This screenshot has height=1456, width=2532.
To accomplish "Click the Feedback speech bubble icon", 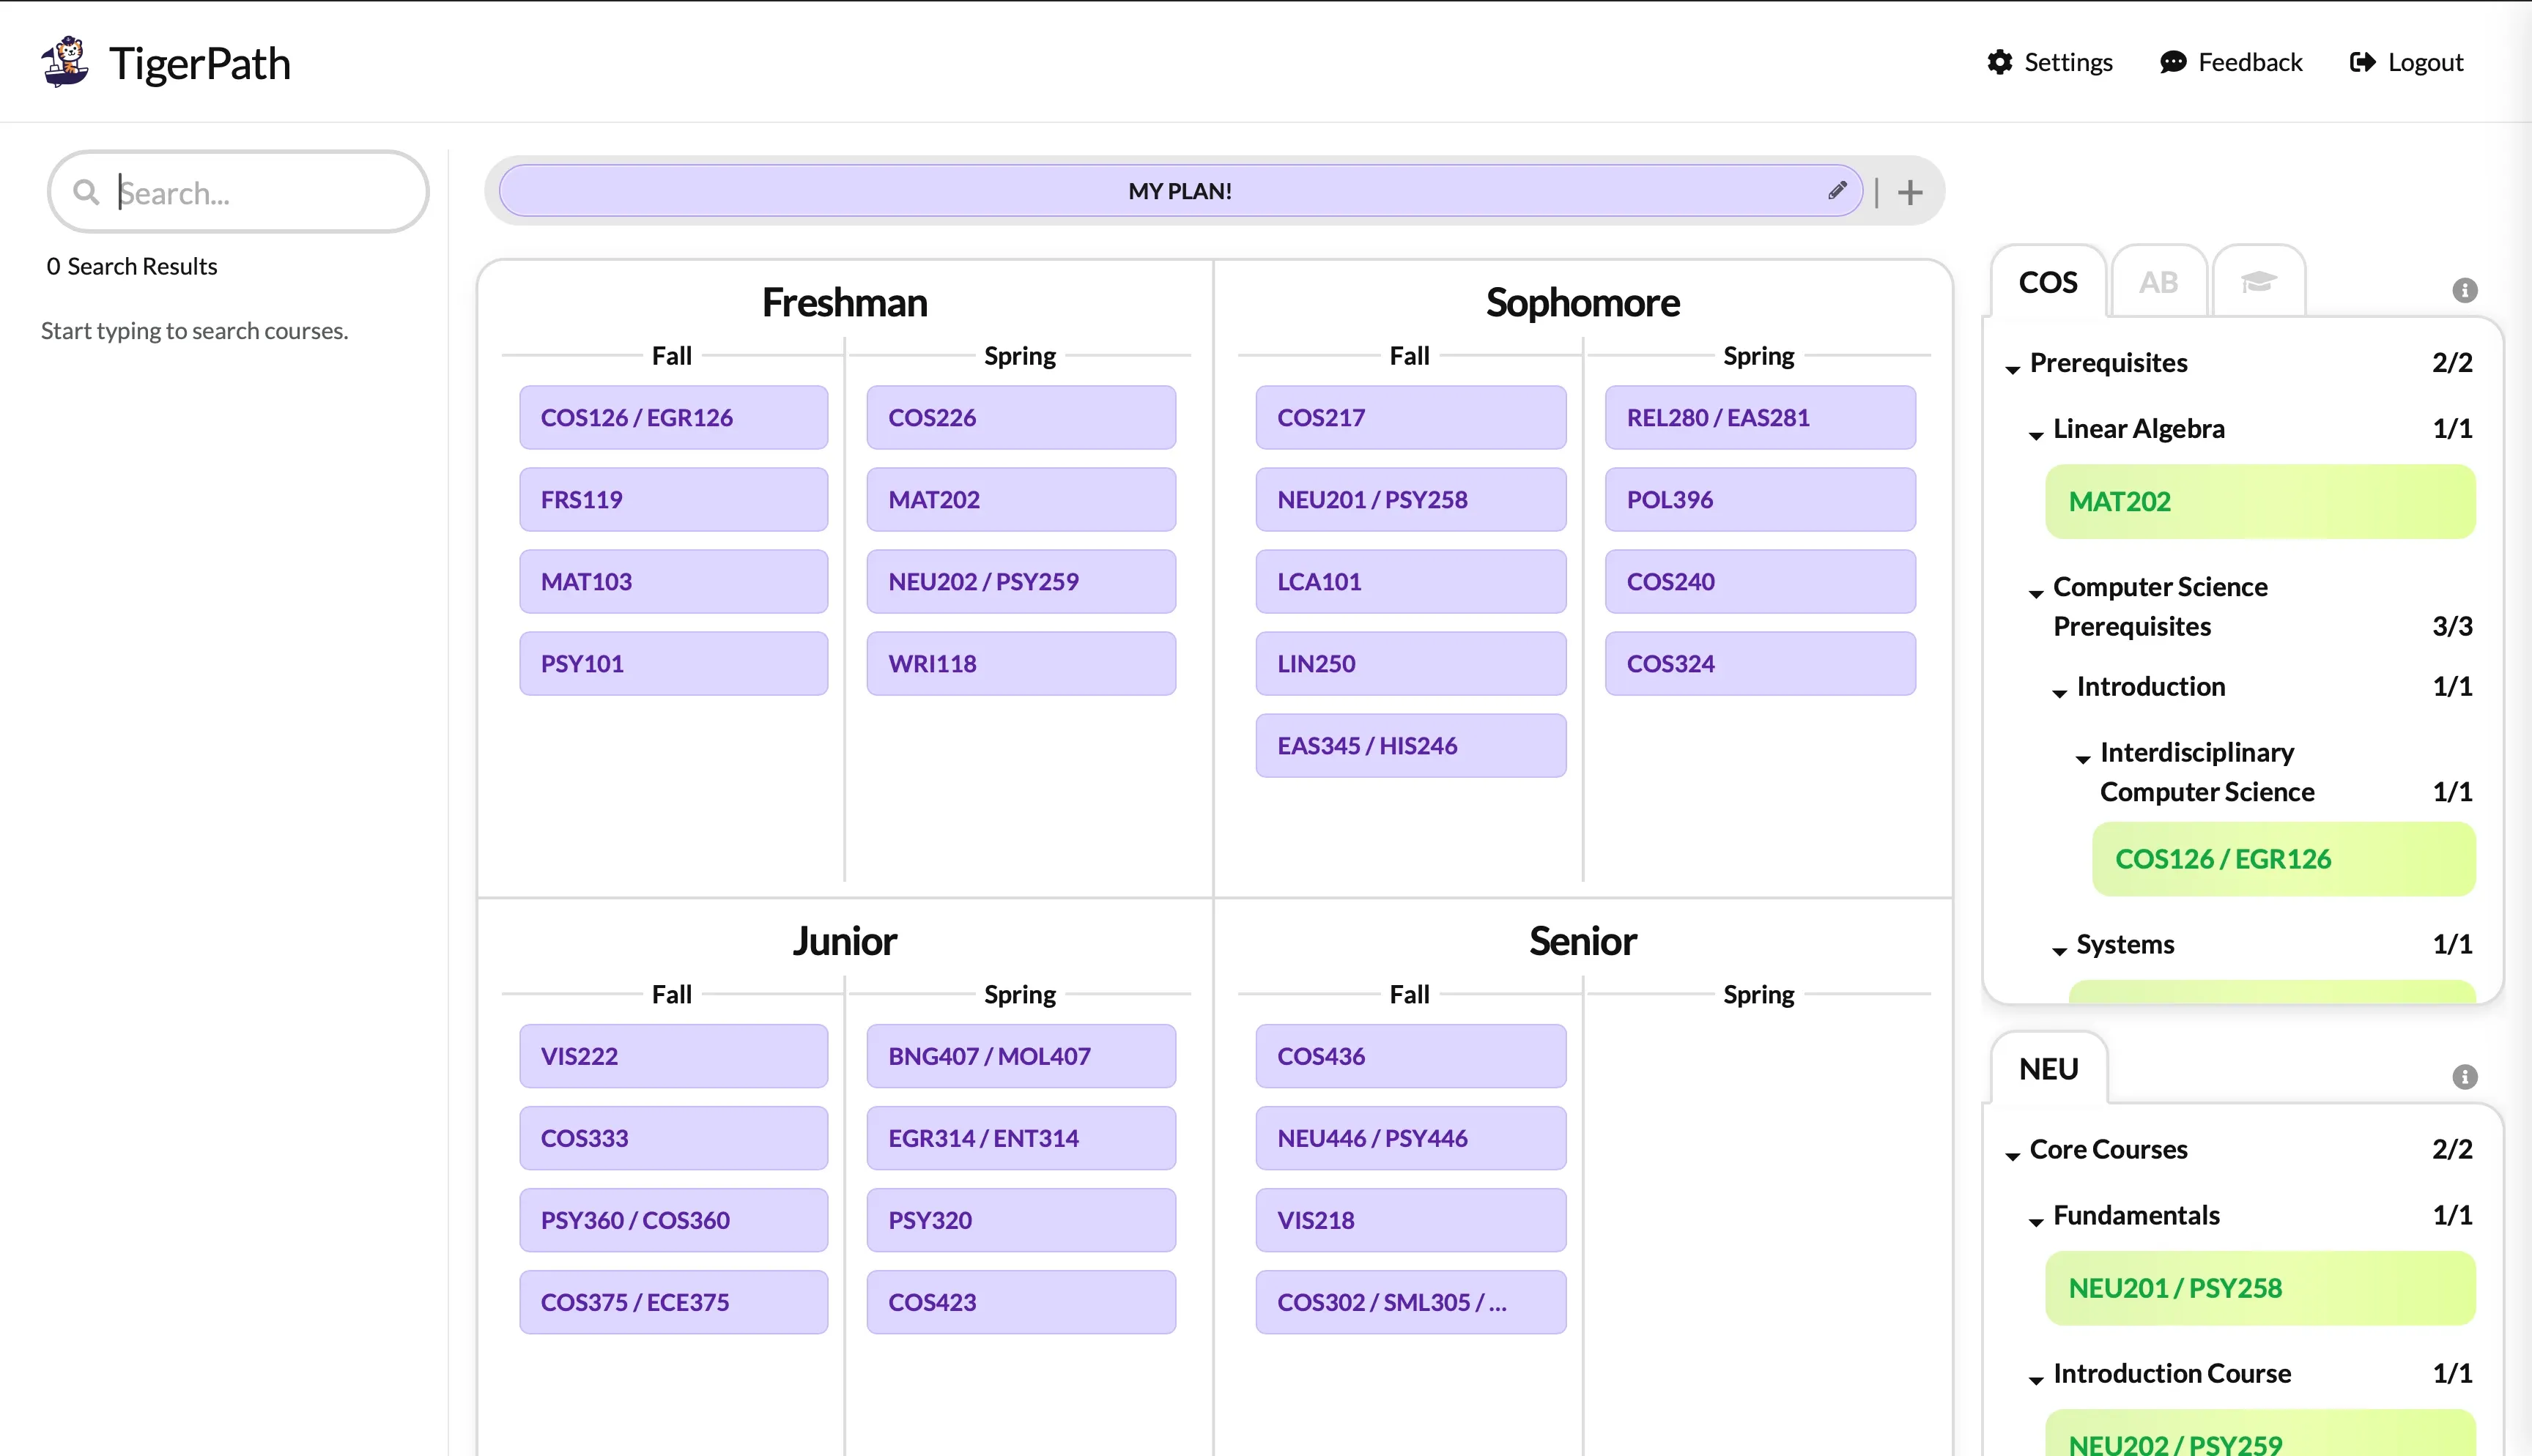I will point(2173,62).
